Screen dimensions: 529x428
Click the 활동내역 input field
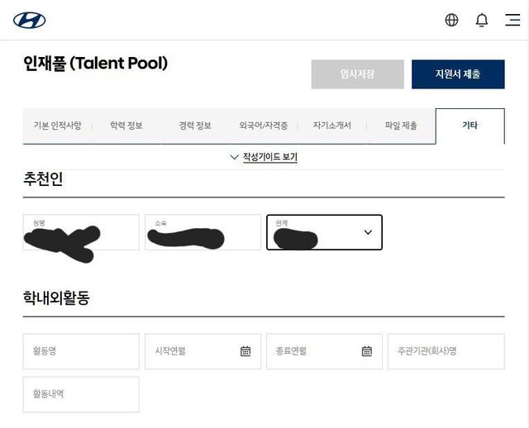[81, 394]
